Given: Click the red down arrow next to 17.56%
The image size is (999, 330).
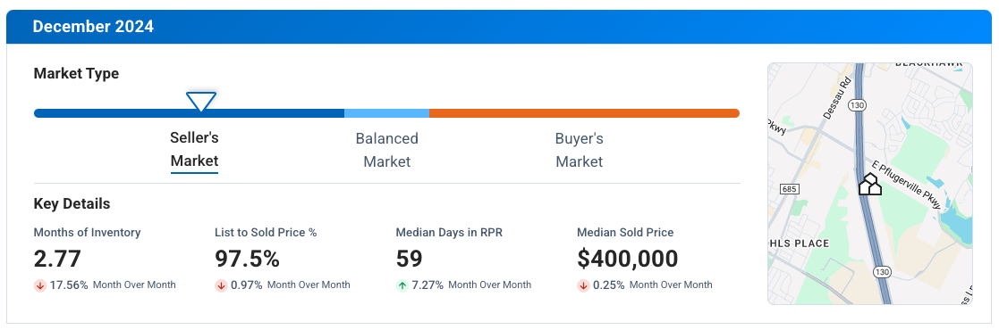Looking at the screenshot, I should (x=39, y=285).
